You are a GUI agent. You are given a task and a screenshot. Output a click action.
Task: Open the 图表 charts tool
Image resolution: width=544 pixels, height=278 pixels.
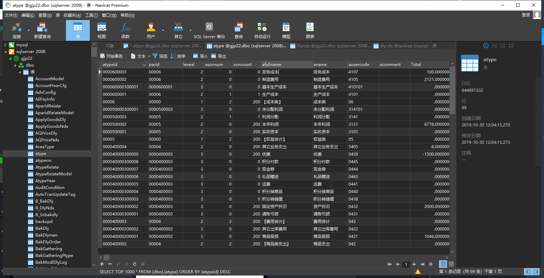[310, 30]
